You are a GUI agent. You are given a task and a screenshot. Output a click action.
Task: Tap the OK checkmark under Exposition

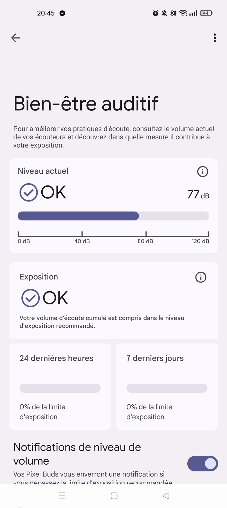click(x=30, y=298)
